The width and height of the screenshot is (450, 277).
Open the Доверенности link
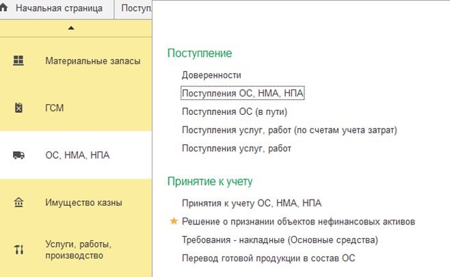(211, 75)
